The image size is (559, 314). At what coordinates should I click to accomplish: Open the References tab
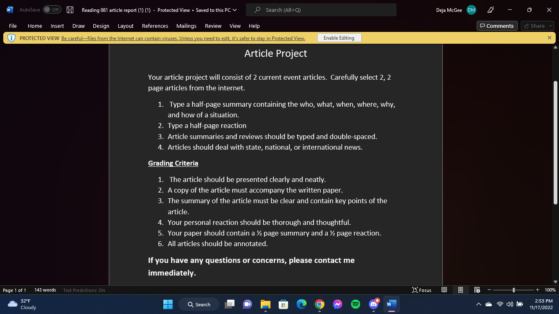point(155,26)
